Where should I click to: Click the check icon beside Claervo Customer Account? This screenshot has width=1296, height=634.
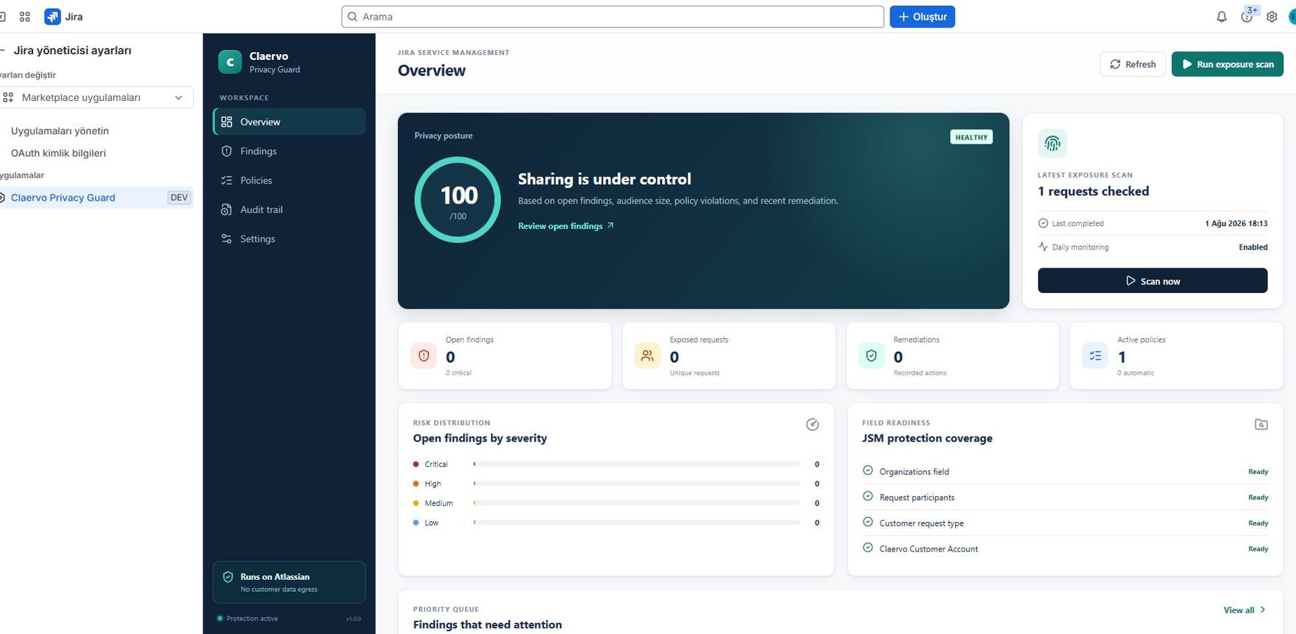pos(868,548)
